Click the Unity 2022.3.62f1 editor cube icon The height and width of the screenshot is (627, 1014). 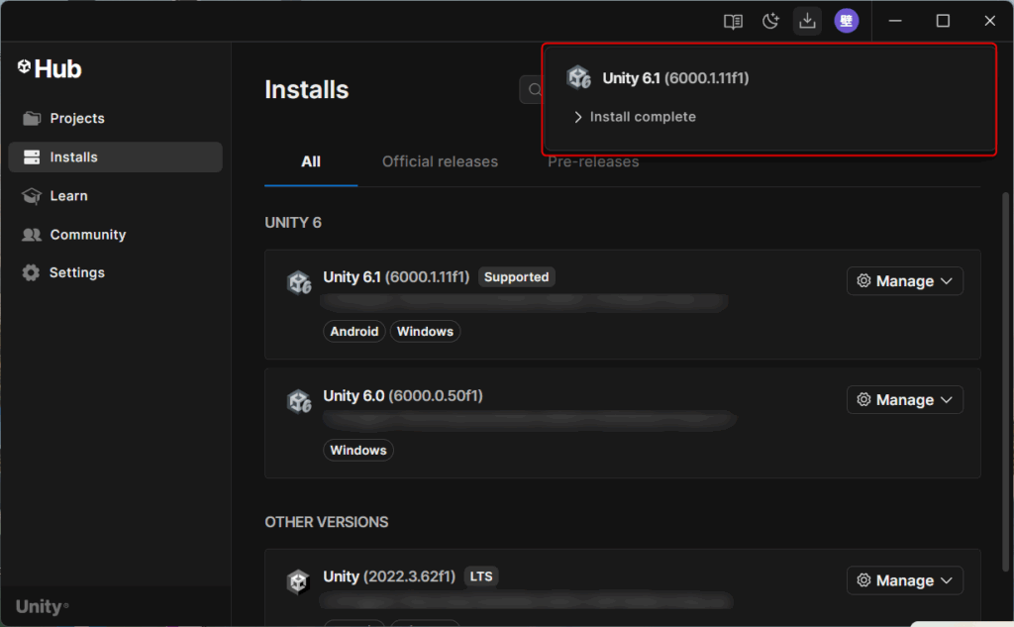298,581
